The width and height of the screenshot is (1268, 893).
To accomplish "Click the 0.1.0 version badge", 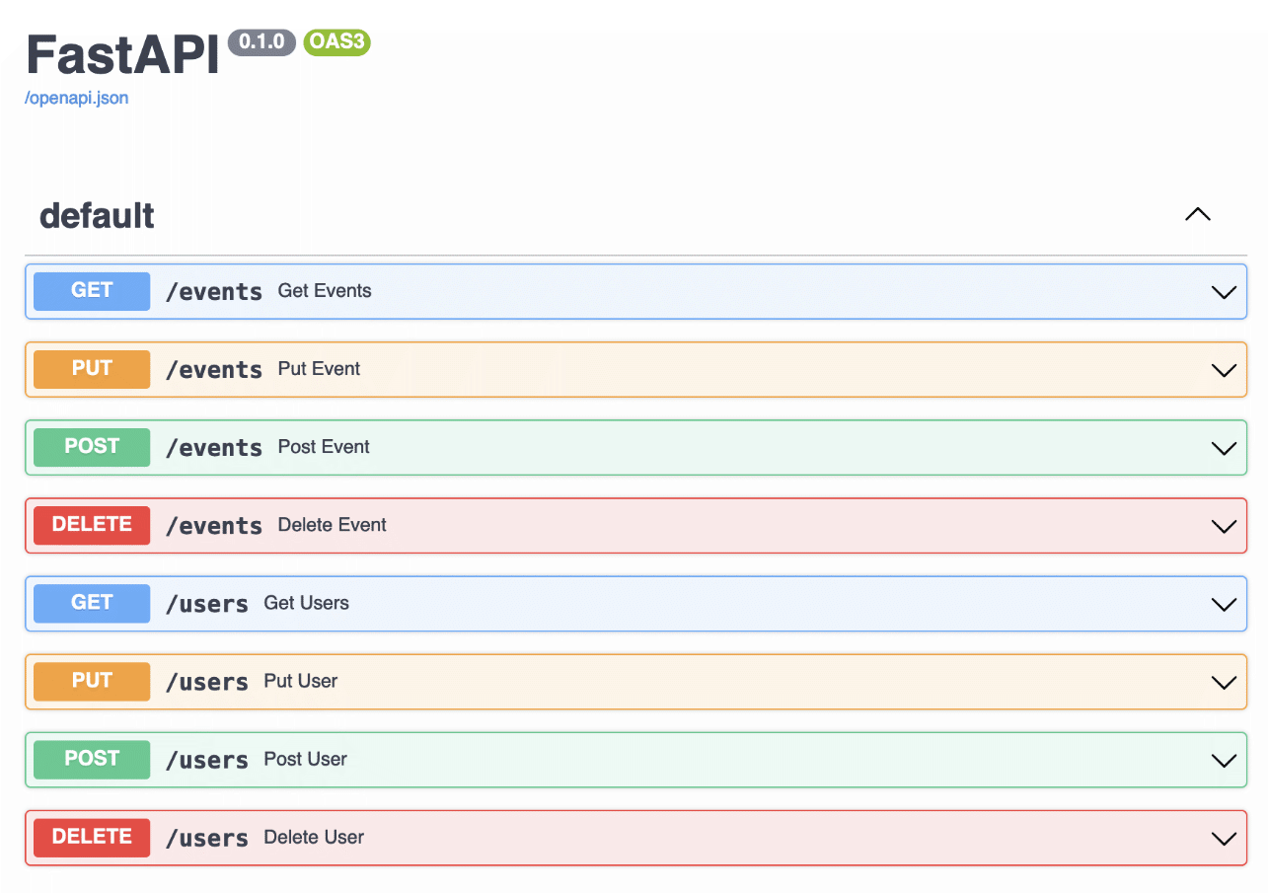I will [x=261, y=41].
